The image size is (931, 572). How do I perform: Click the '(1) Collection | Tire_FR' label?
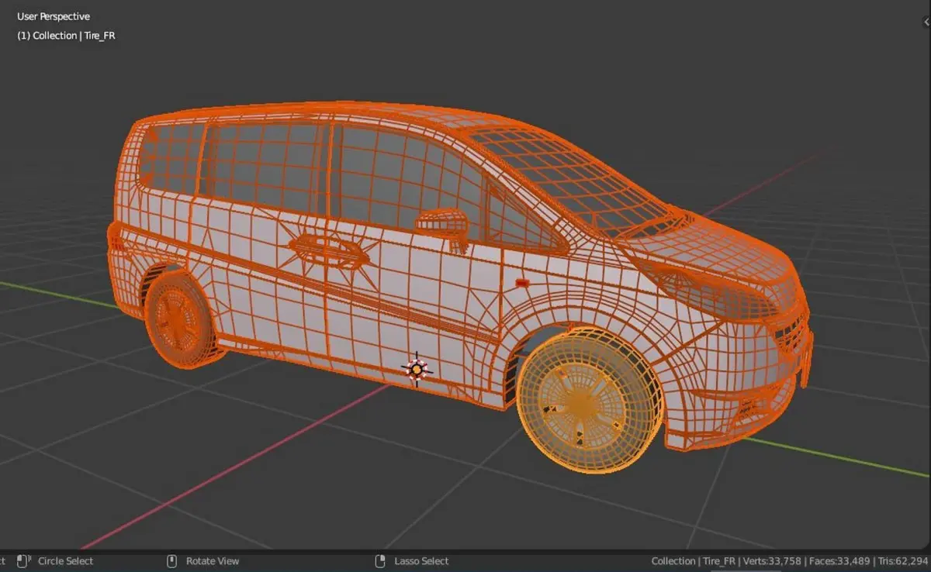66,36
